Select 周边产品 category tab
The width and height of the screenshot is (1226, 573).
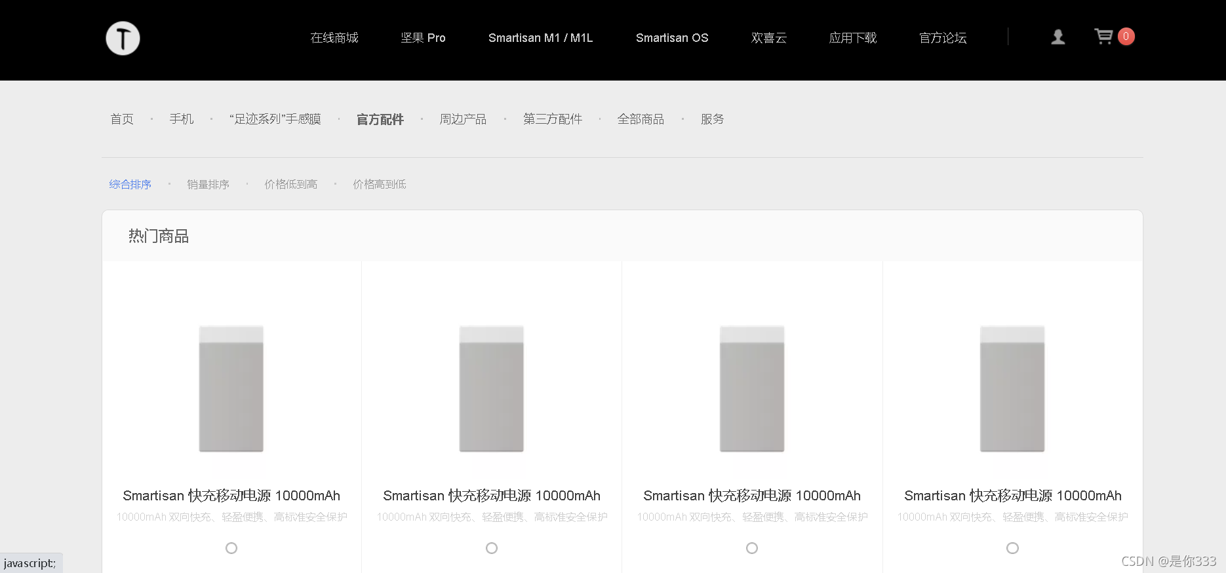pyautogui.click(x=463, y=119)
